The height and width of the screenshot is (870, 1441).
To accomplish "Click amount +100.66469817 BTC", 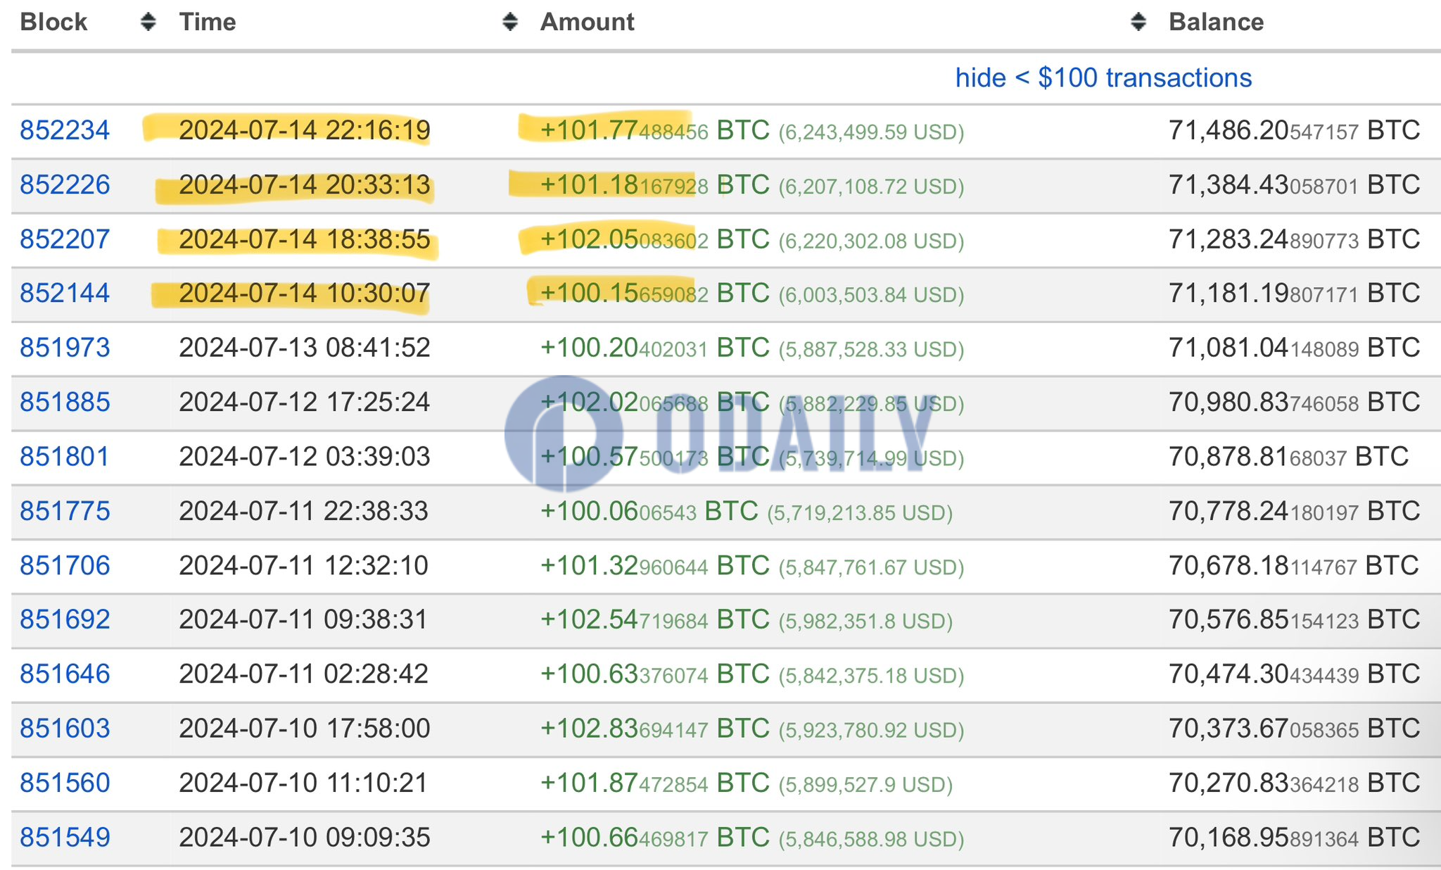I will pos(655,837).
